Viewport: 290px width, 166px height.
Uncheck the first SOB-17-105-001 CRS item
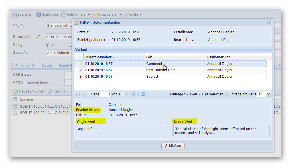tap(15, 106)
